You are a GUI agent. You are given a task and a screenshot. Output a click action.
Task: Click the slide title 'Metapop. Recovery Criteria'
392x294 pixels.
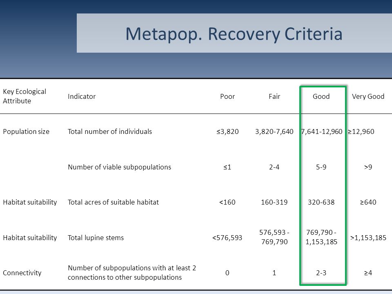coord(234,34)
